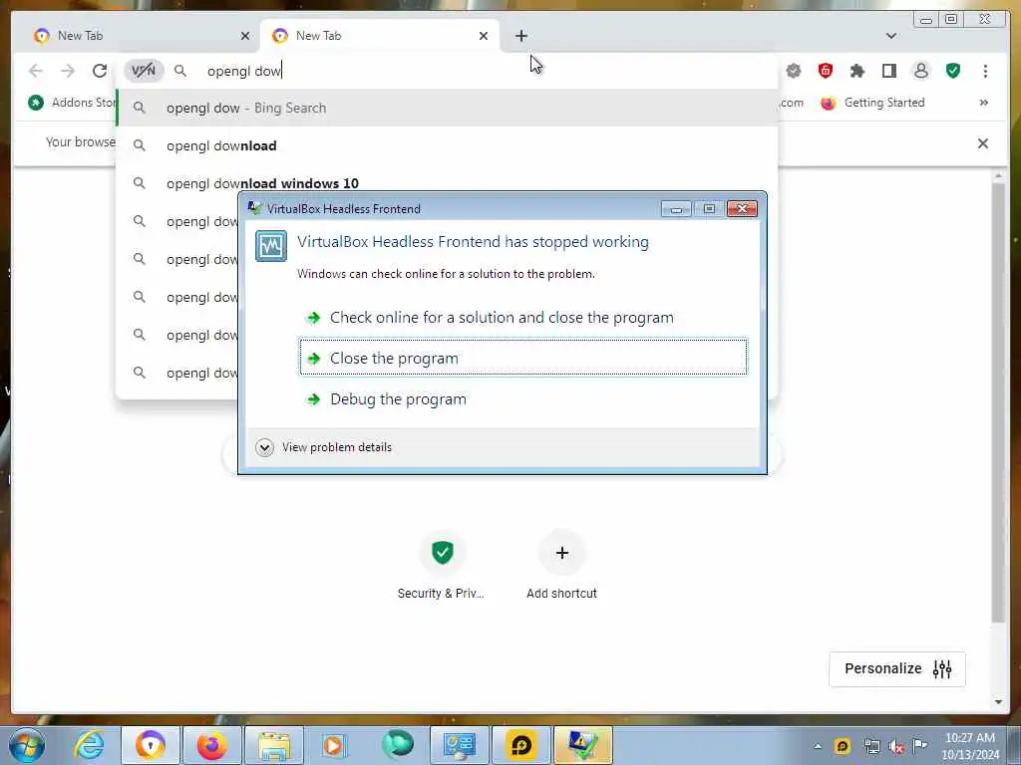Close the VirtualBox Headless Frontend dialog
This screenshot has width=1021, height=765.
point(741,209)
